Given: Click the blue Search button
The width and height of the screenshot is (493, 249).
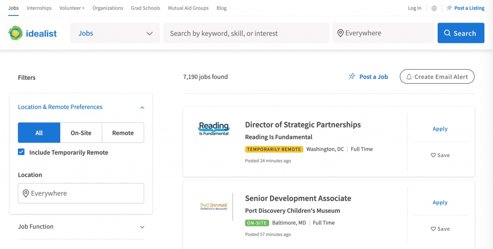Looking at the screenshot, I should tap(461, 33).
